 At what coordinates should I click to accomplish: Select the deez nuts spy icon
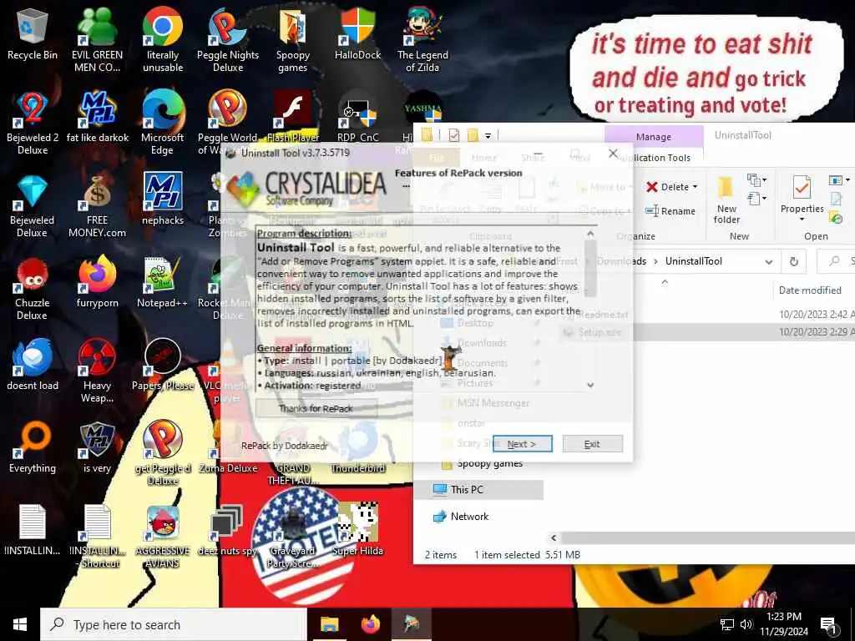click(228, 531)
